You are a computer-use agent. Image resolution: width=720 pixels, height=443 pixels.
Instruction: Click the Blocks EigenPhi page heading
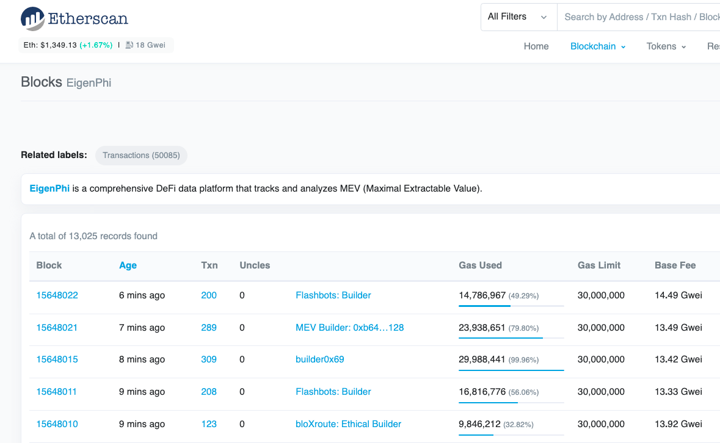click(x=66, y=82)
